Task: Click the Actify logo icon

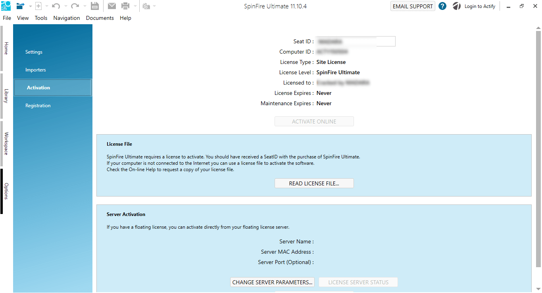Action: point(457,6)
